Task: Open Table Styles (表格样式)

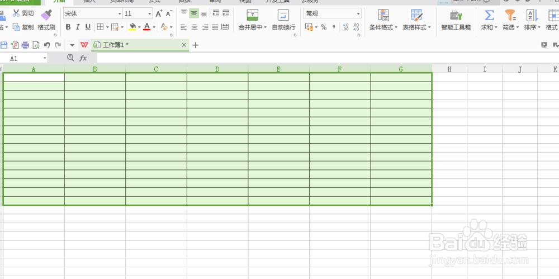Action: point(416,20)
